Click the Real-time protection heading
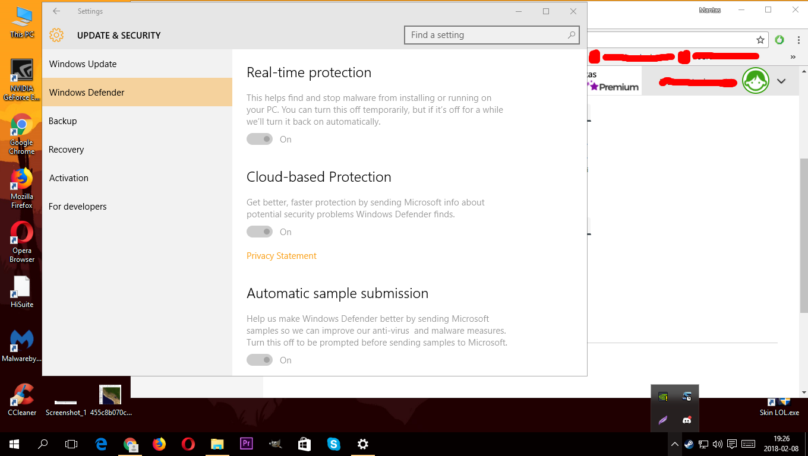The height and width of the screenshot is (456, 808). pyautogui.click(x=309, y=72)
